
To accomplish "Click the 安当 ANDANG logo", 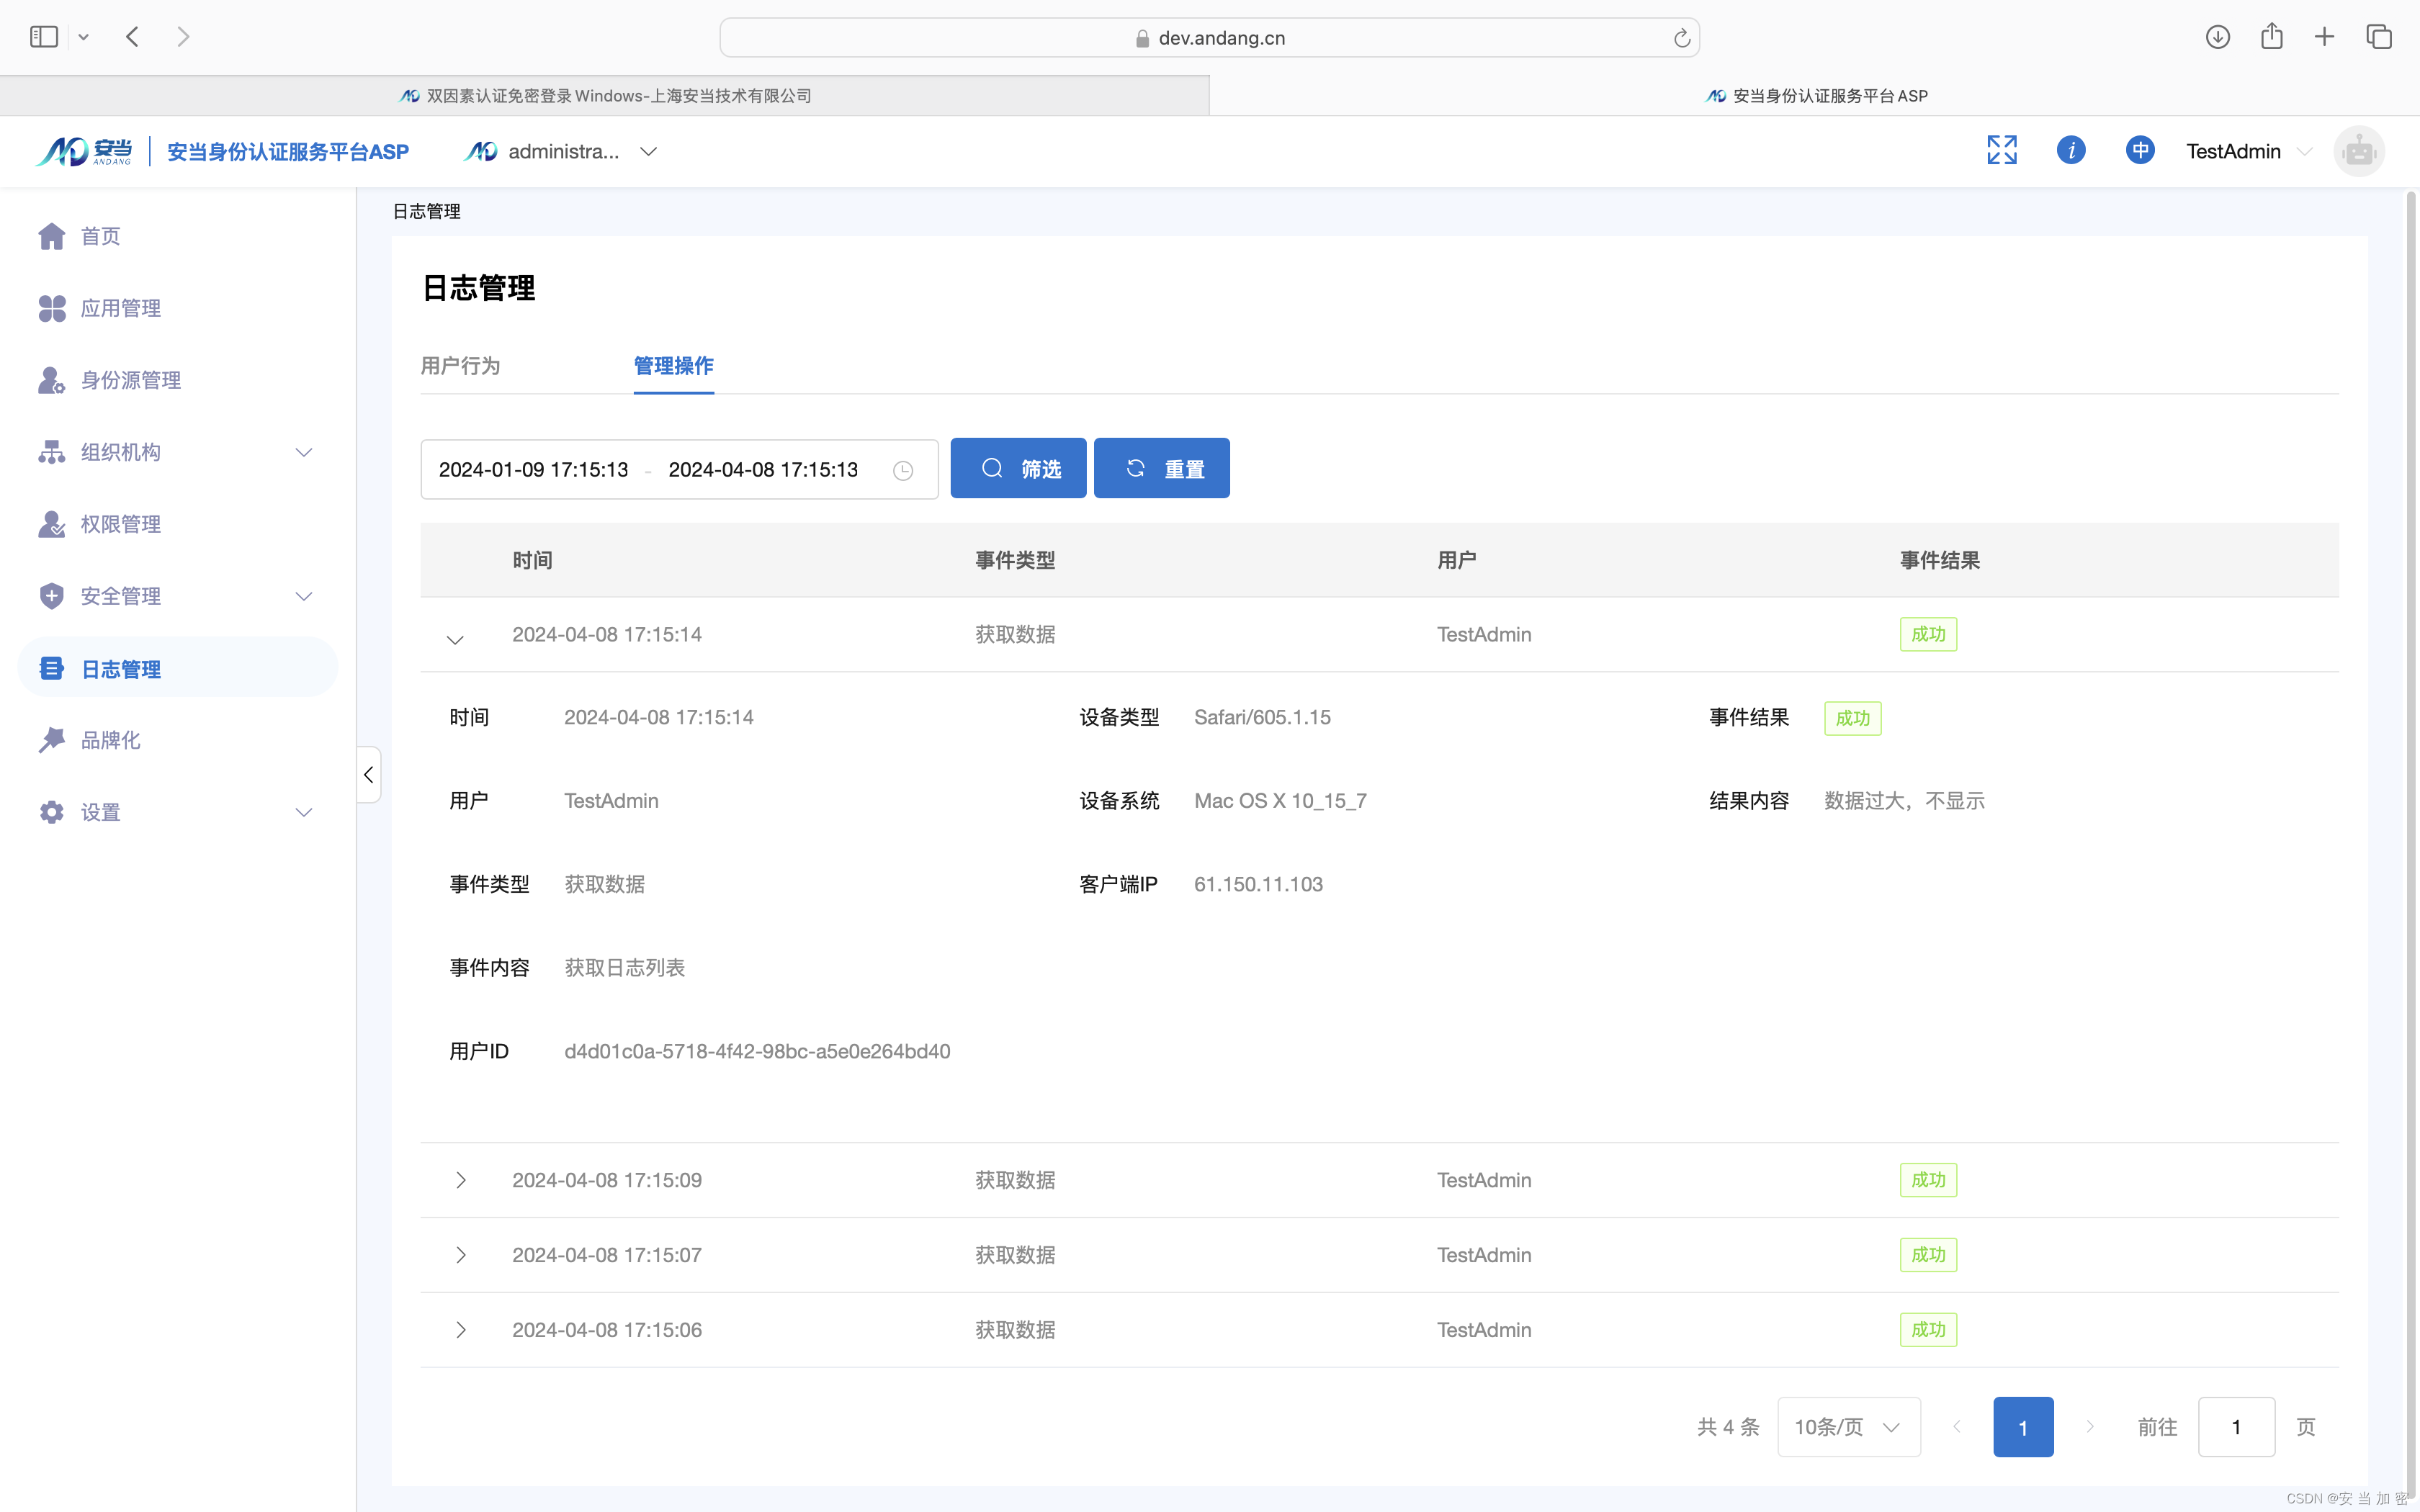I will (84, 151).
